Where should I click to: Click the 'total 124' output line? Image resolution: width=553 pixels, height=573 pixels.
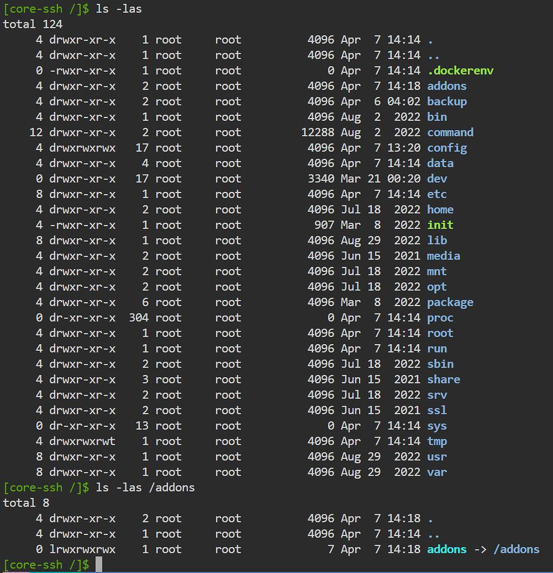[x=32, y=24]
